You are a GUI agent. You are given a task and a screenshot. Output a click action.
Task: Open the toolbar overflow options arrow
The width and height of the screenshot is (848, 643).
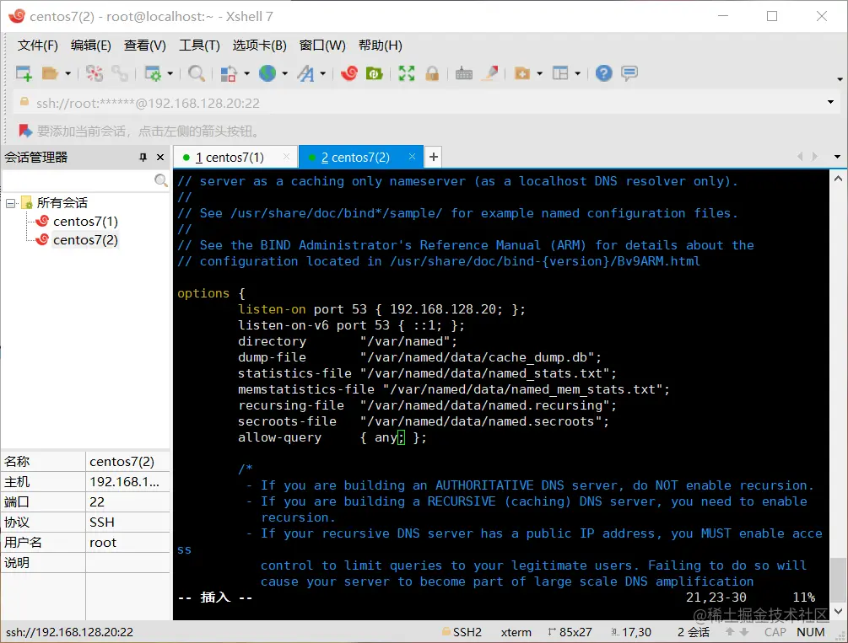[x=840, y=79]
